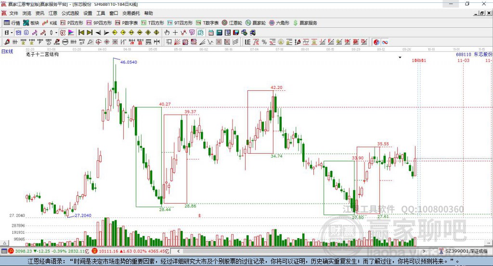Toggle the pink flag indicator button
The image size is (493, 266).
pos(71,33)
